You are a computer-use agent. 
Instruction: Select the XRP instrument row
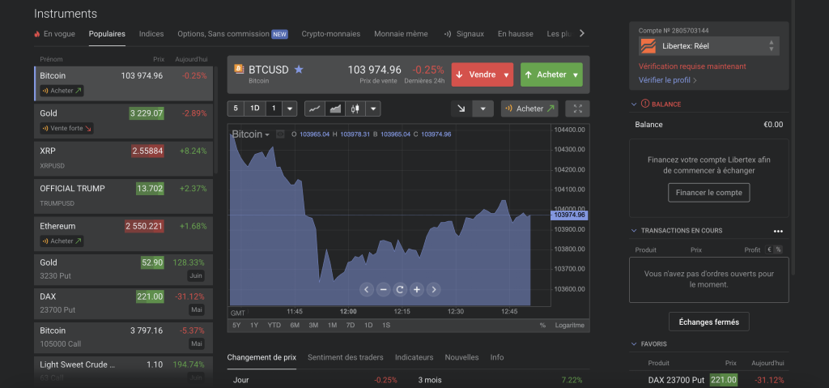tap(123, 158)
